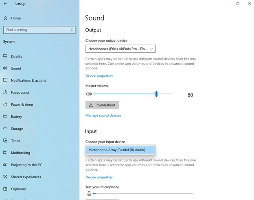The height and width of the screenshot is (200, 254).
Task: Close the Settings window
Action: [249, 4]
